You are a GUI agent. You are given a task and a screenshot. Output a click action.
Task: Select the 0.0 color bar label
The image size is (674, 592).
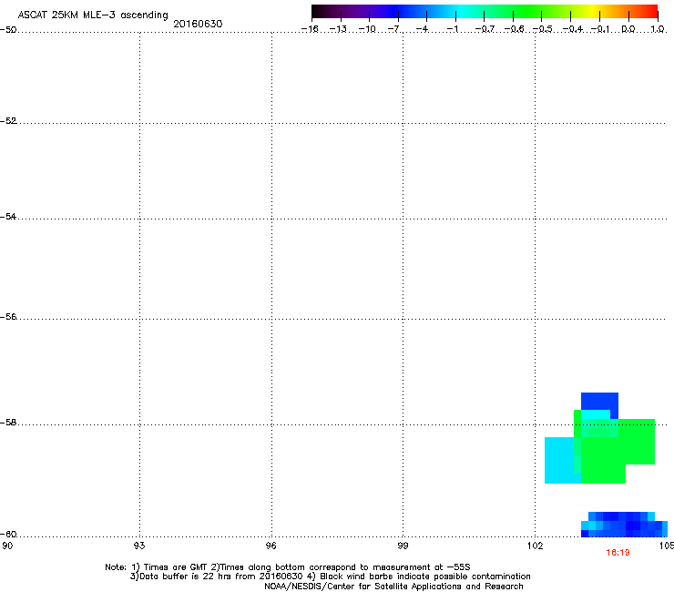[x=628, y=29]
